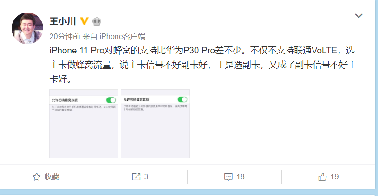The width and height of the screenshot is (378, 196).
Task: Click the 收藏 bookmark label
Action: pyautogui.click(x=52, y=176)
